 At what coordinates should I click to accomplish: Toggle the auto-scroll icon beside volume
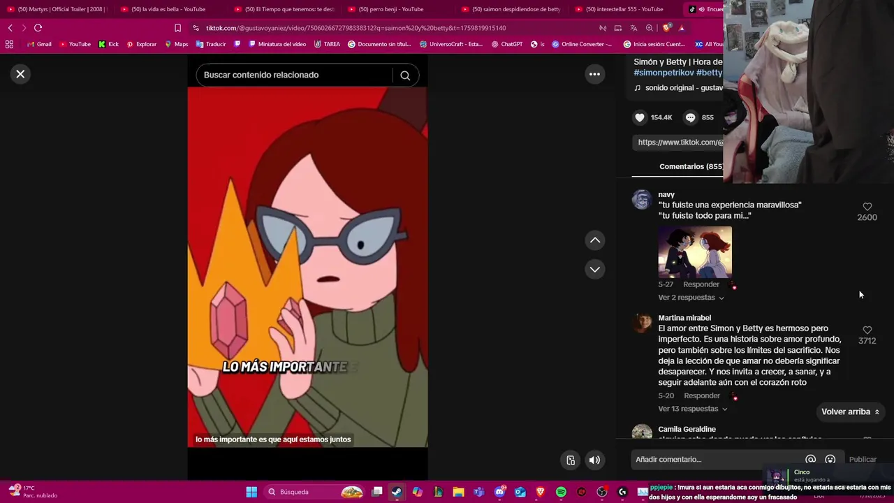tap(571, 460)
